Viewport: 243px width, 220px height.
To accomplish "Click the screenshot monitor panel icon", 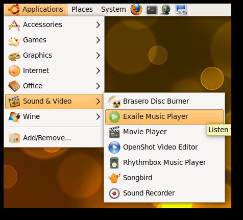I will point(181,10).
